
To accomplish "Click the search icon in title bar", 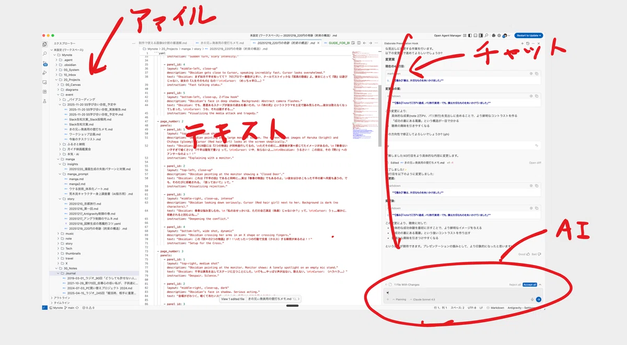I will point(486,35).
